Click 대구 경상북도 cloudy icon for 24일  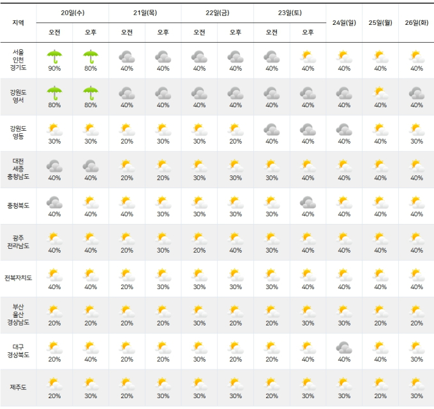(344, 348)
